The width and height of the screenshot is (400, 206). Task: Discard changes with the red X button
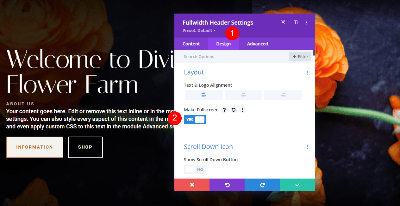pyautogui.click(x=192, y=185)
